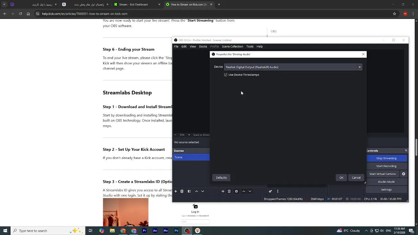Open OBS Scene Collection menu
This screenshot has width=418, height=235.
click(x=233, y=46)
